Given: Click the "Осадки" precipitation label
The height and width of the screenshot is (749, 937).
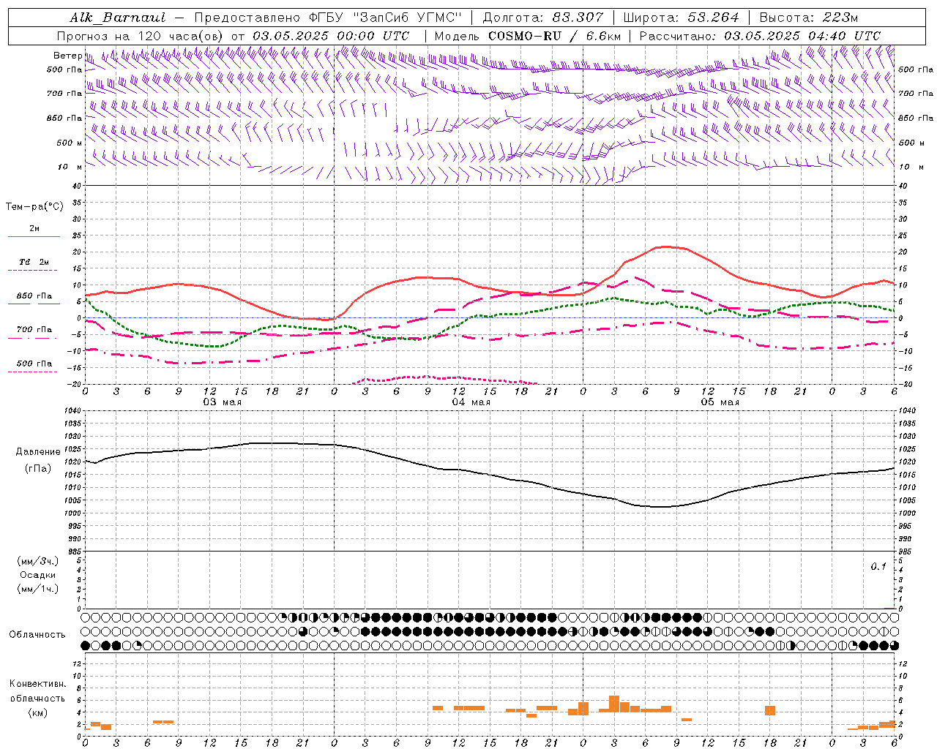Looking at the screenshot, I should tap(37, 575).
